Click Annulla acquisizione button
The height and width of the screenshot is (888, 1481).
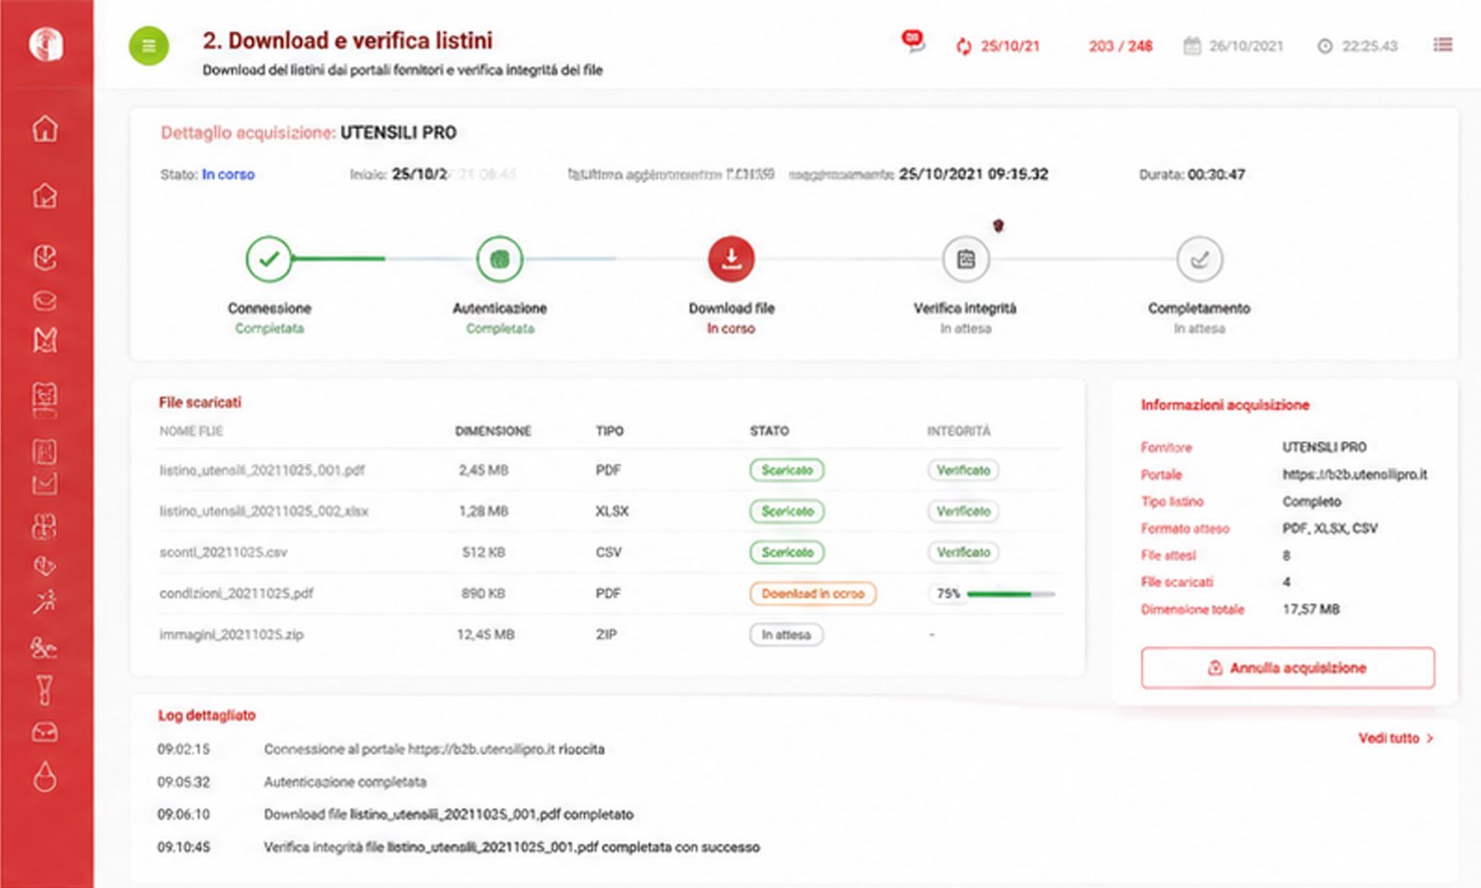(1288, 668)
